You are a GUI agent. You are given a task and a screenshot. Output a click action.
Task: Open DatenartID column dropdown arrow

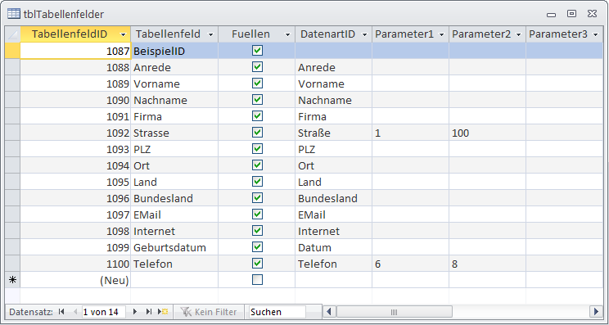(365, 34)
